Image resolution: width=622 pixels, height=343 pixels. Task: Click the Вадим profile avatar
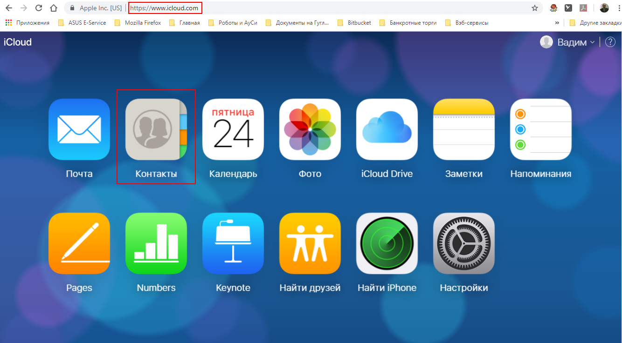coord(546,42)
